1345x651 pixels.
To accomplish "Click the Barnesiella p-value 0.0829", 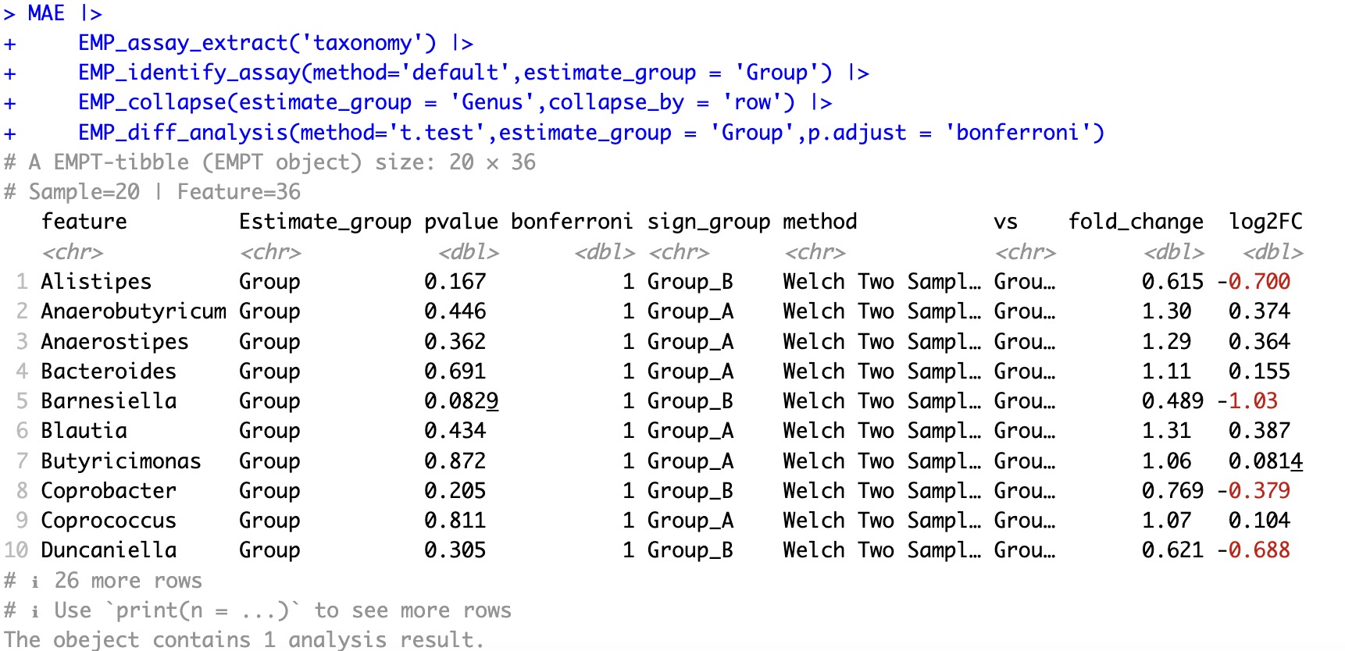I will (x=461, y=401).
